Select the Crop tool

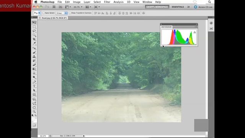[34, 39]
